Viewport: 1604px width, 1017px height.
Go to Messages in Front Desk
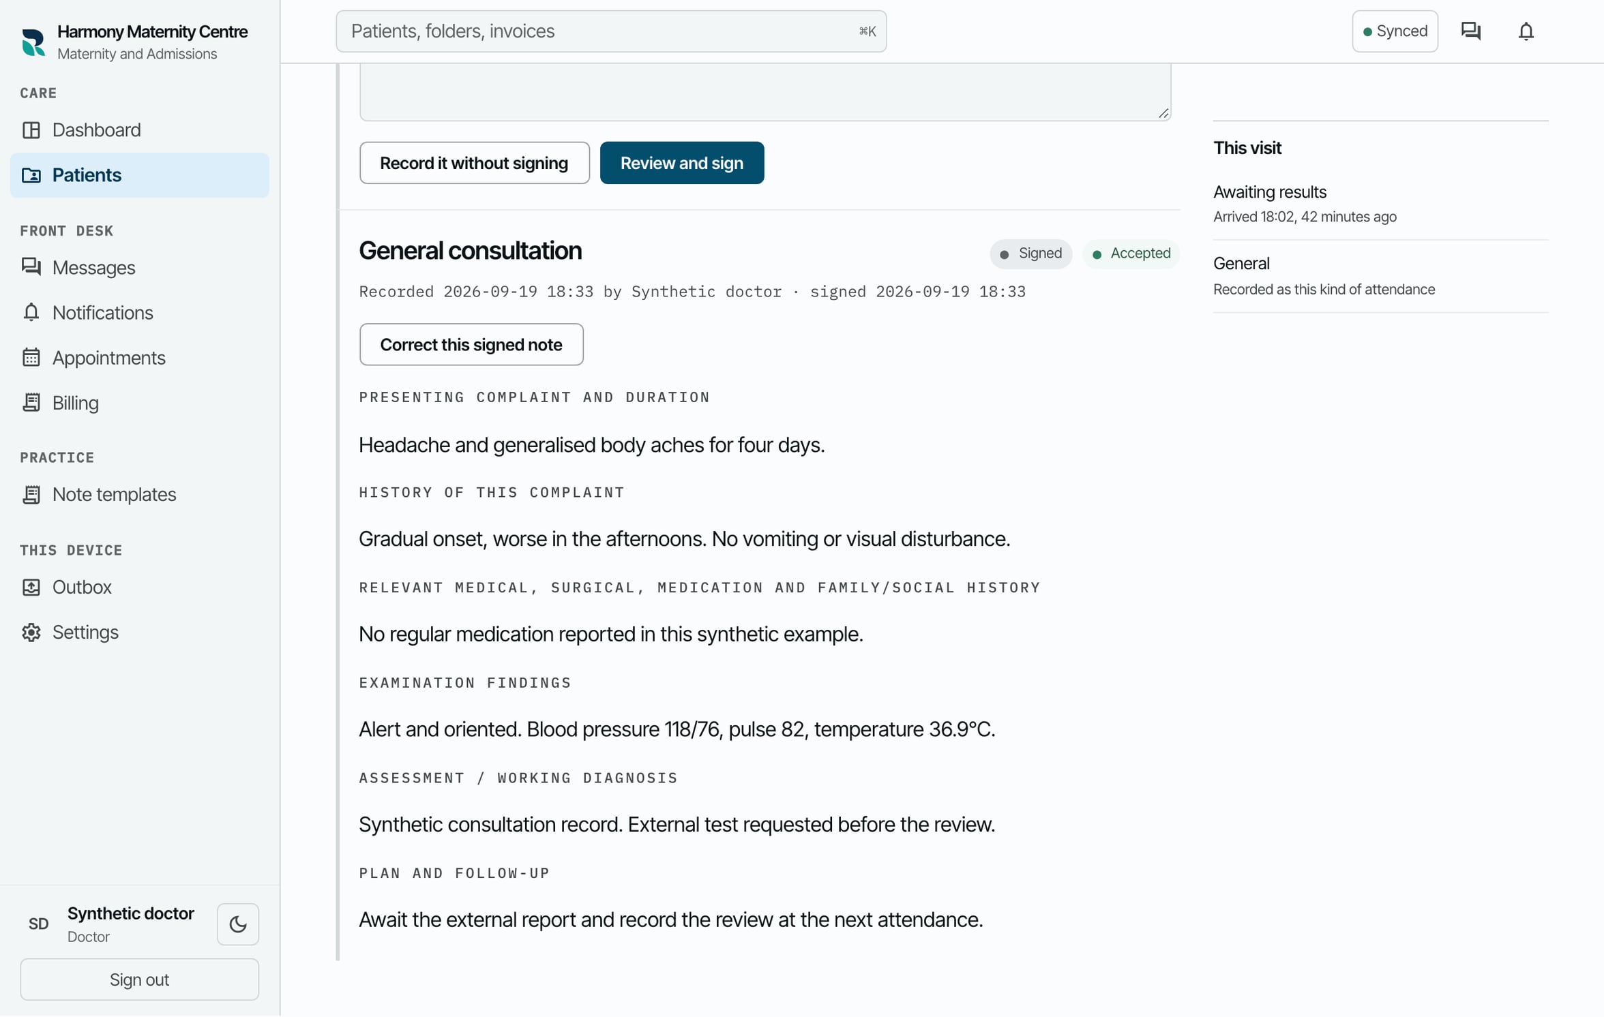click(140, 267)
